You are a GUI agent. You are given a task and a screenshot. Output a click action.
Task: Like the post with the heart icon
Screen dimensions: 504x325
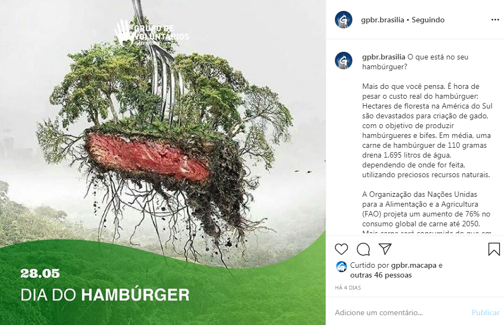(341, 249)
